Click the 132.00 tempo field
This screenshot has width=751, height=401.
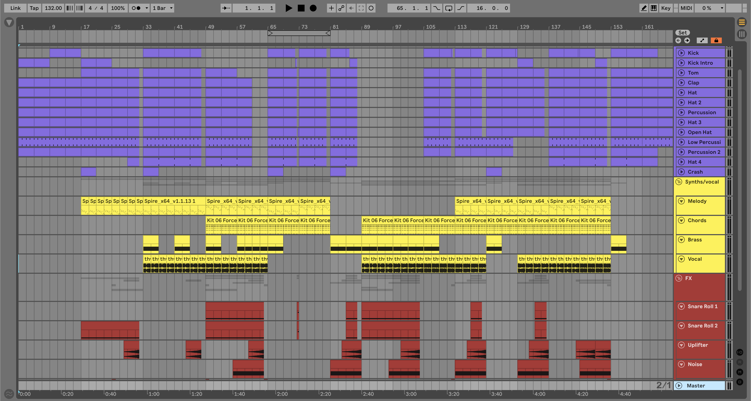tap(53, 8)
